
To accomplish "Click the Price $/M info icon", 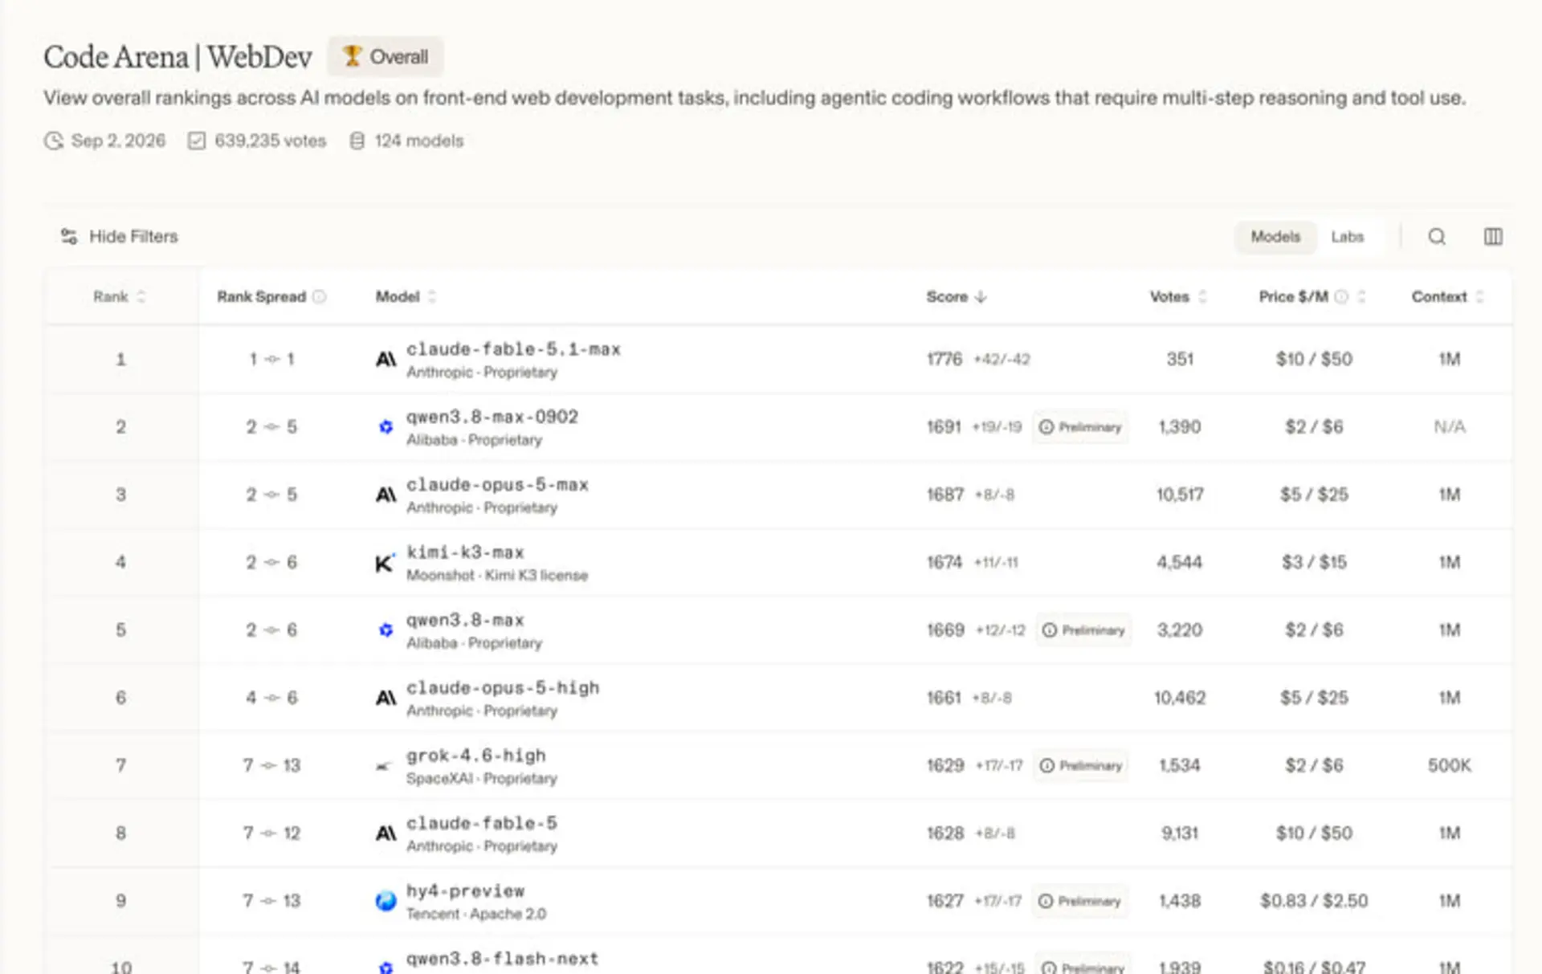I will (x=1341, y=296).
